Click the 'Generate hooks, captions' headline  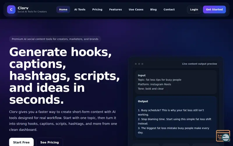64,76
